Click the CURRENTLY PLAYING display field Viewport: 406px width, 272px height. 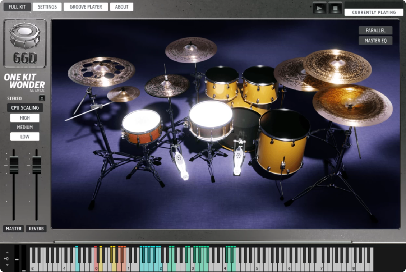click(374, 12)
